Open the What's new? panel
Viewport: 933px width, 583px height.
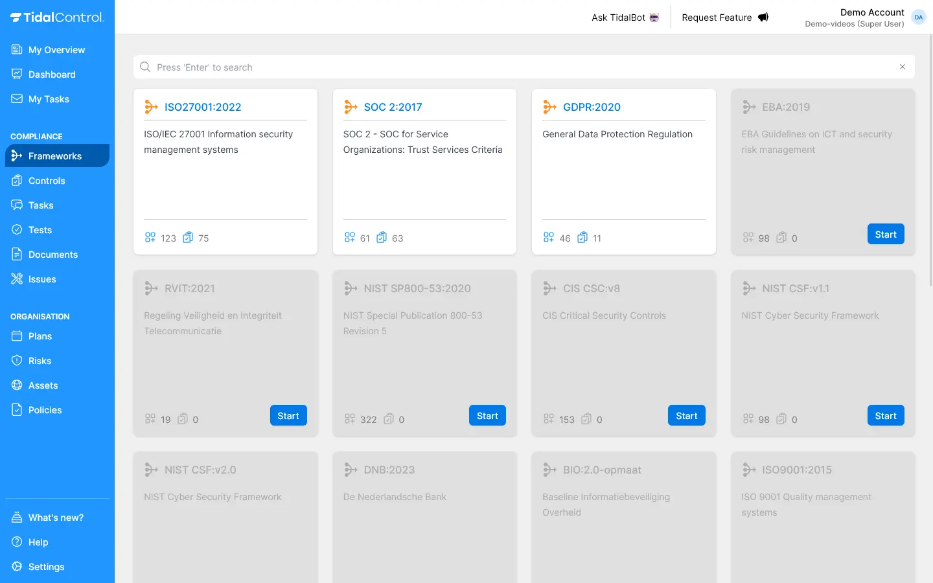coord(56,518)
